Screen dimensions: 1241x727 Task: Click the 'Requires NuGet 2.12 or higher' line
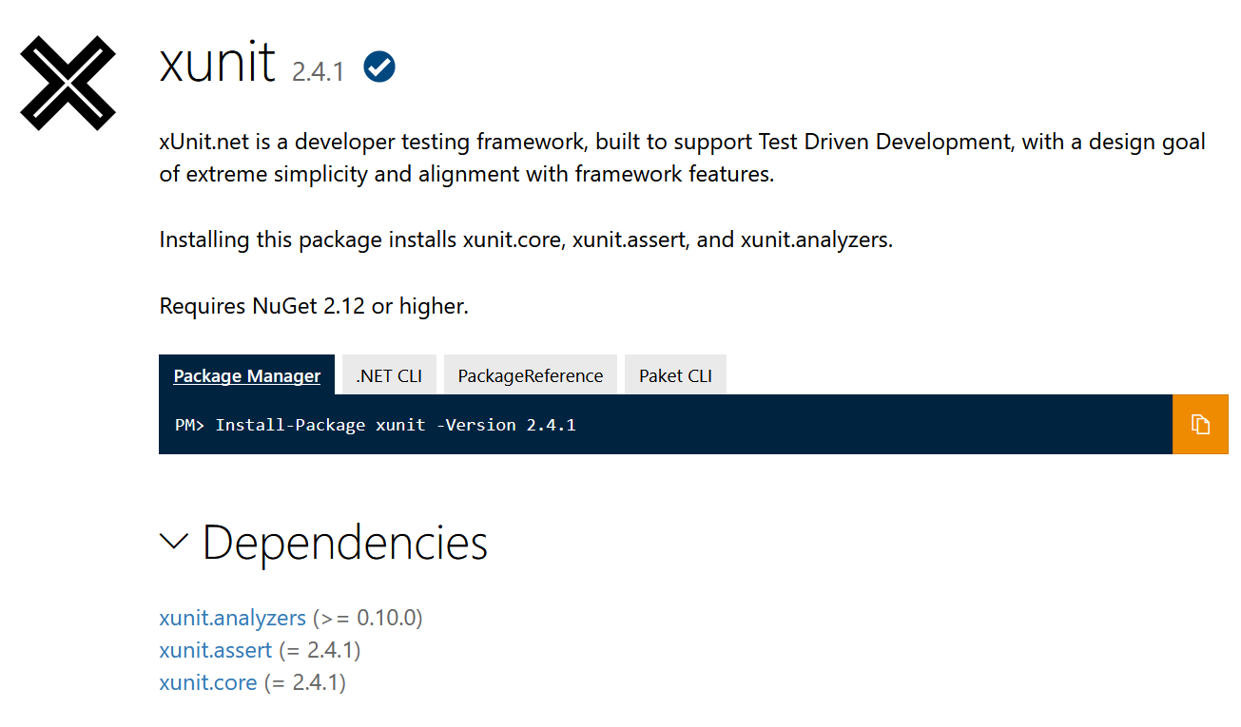[x=315, y=306]
